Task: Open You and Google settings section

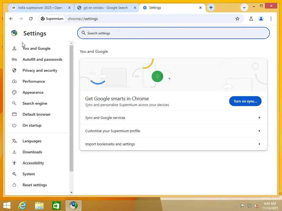Action: tap(37, 48)
